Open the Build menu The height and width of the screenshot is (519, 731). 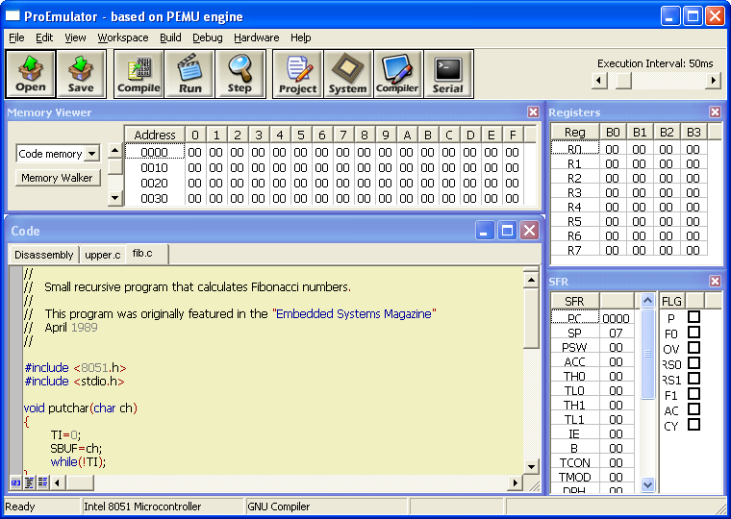click(170, 37)
